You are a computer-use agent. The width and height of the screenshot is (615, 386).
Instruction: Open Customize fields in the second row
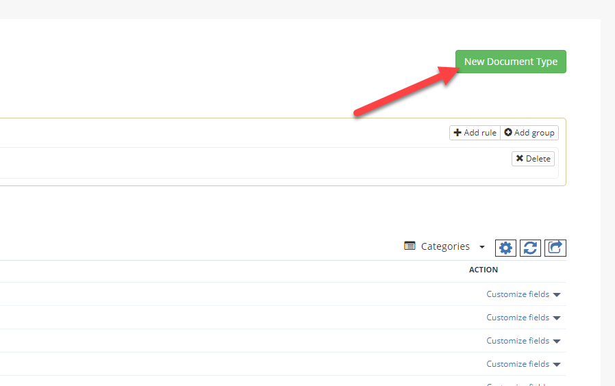(518, 318)
